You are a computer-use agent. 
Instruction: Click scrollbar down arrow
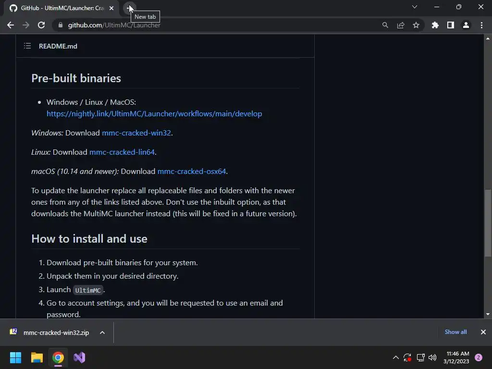pyautogui.click(x=488, y=314)
